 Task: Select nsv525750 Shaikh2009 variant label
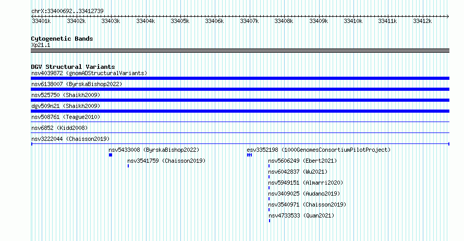click(66, 95)
